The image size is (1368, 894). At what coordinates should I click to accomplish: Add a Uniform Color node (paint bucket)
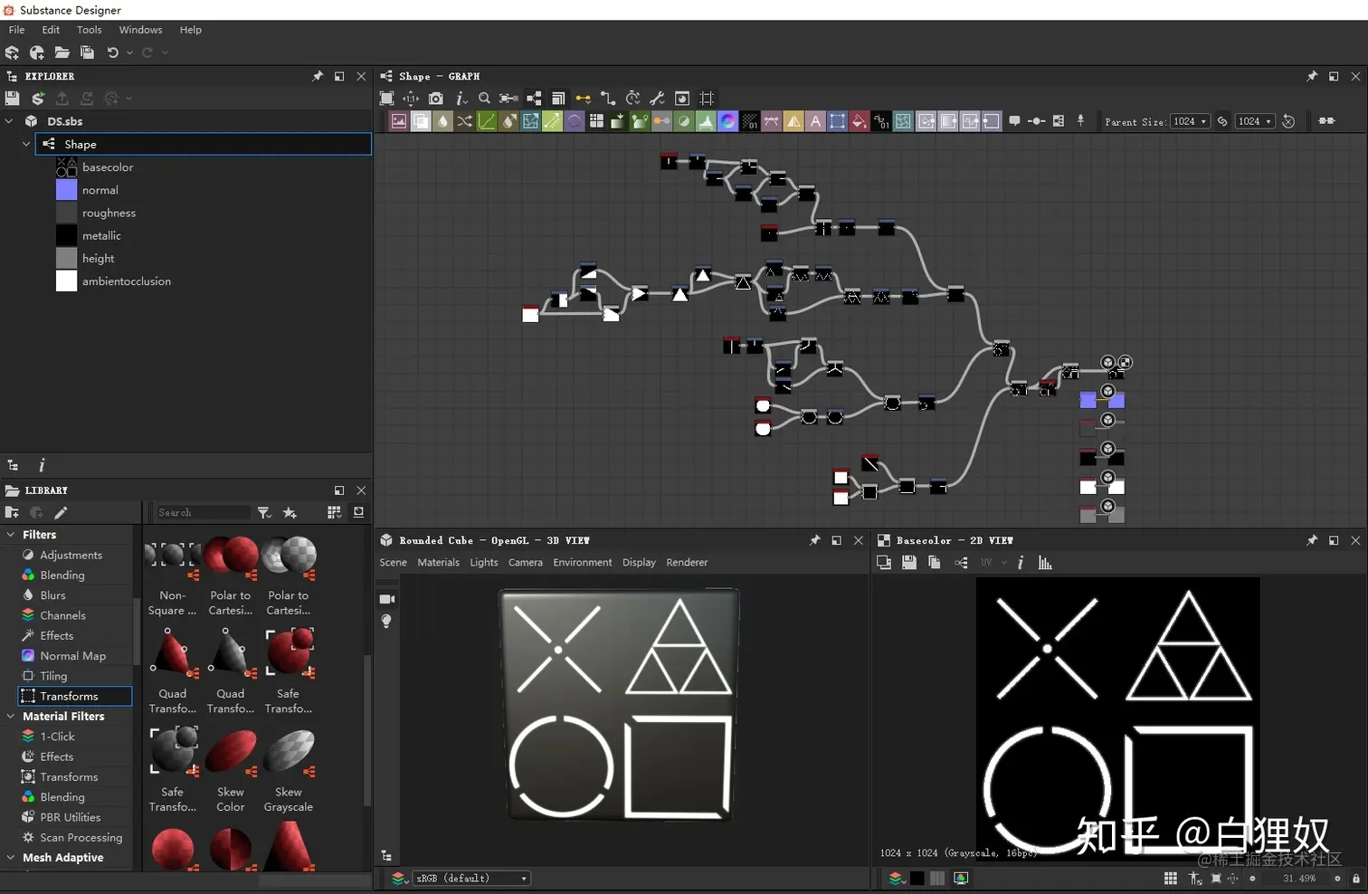tap(860, 121)
